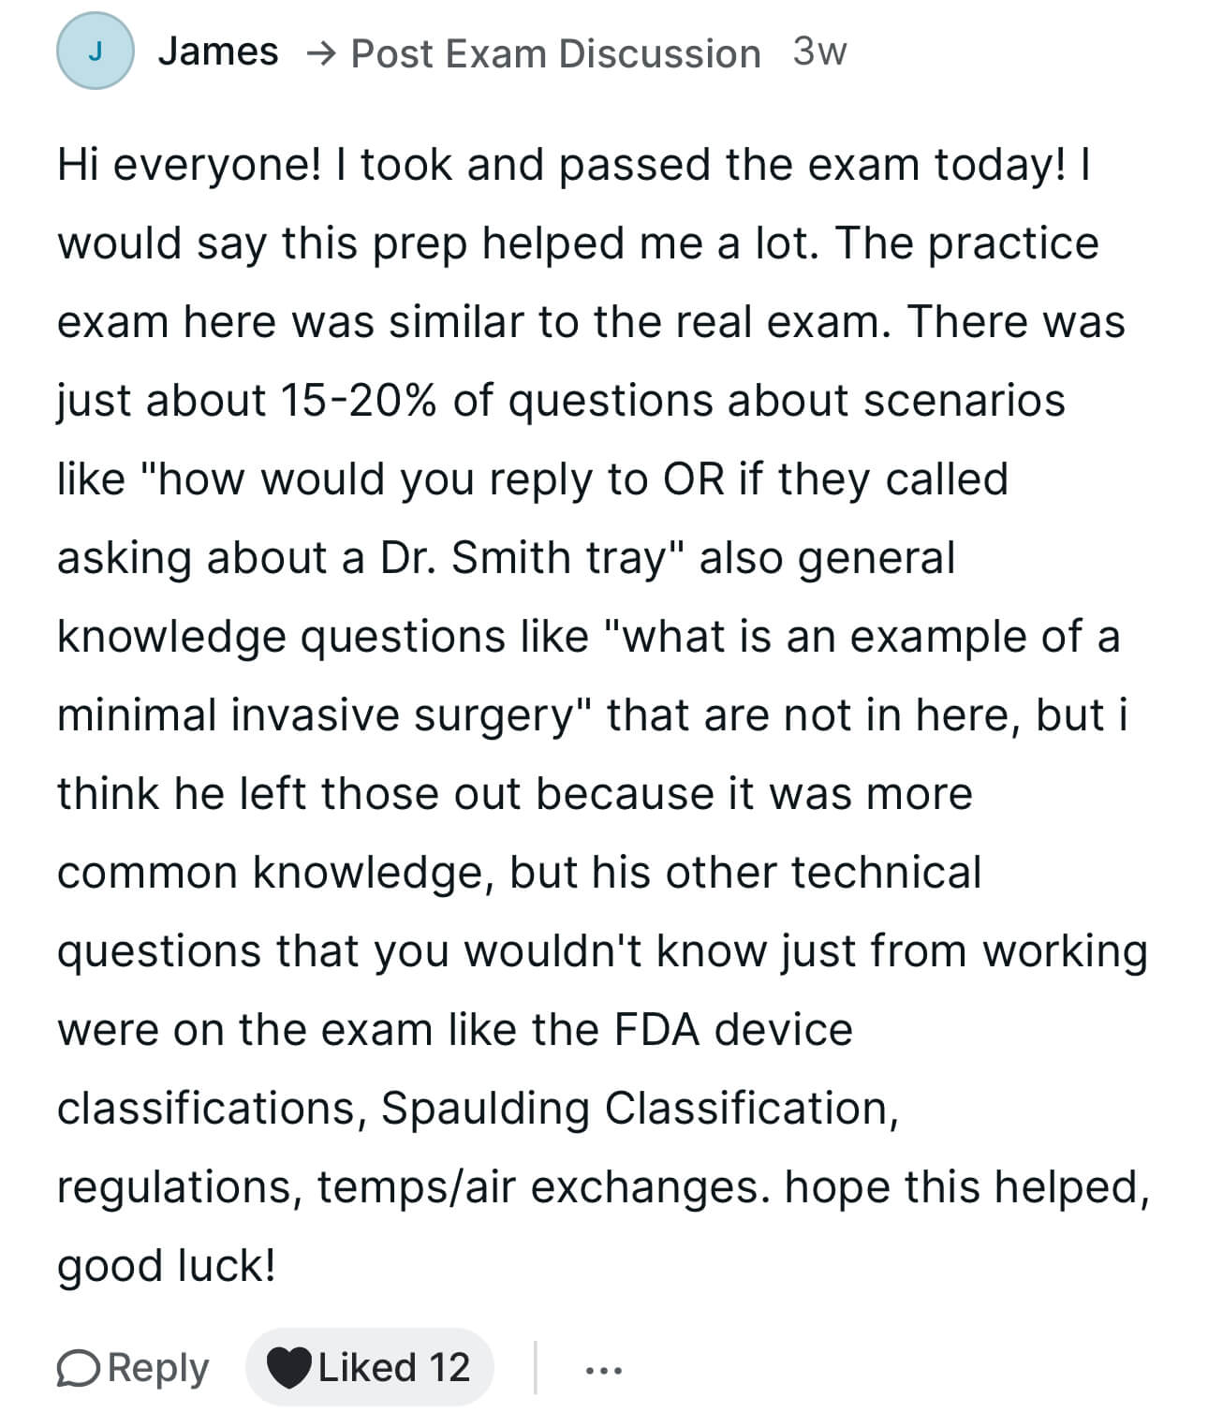Click the black heart icon
The image size is (1208, 1427).
point(288,1368)
